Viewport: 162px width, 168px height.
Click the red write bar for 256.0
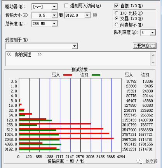pos(55,124)
